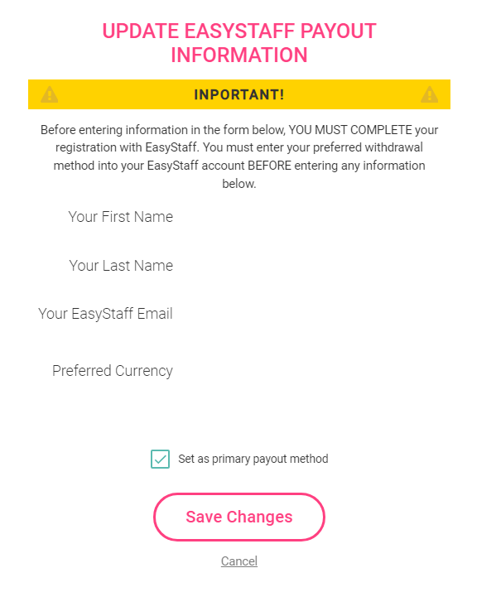
Task: Click the right warning triangle icon
Action: coord(430,94)
